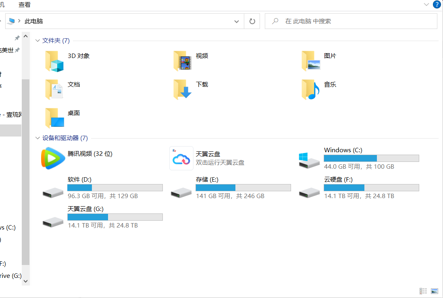Click the navigation pane scrollbar down arrow
The height and width of the screenshot is (298, 443).
26,281
